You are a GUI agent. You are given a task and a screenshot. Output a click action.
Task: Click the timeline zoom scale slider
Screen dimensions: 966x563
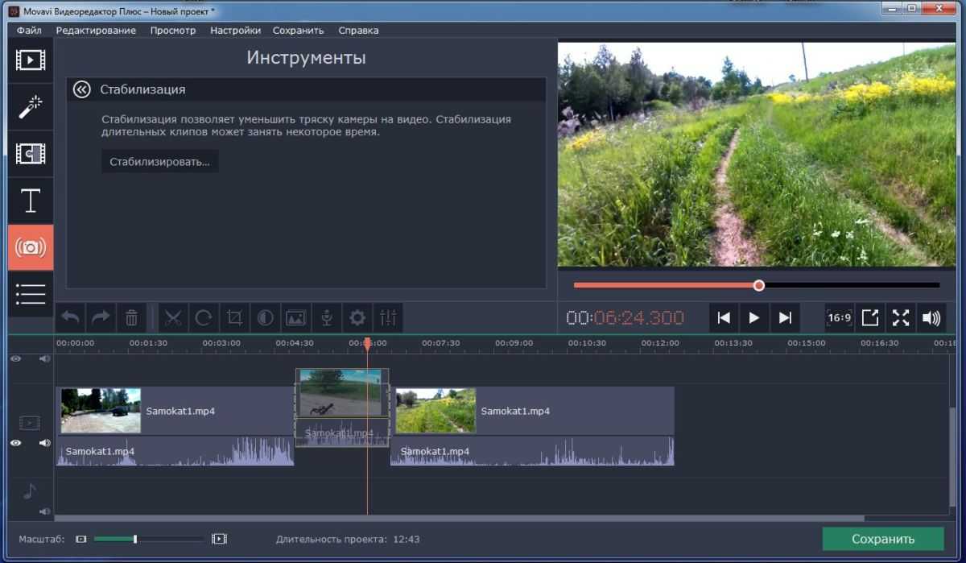click(135, 539)
